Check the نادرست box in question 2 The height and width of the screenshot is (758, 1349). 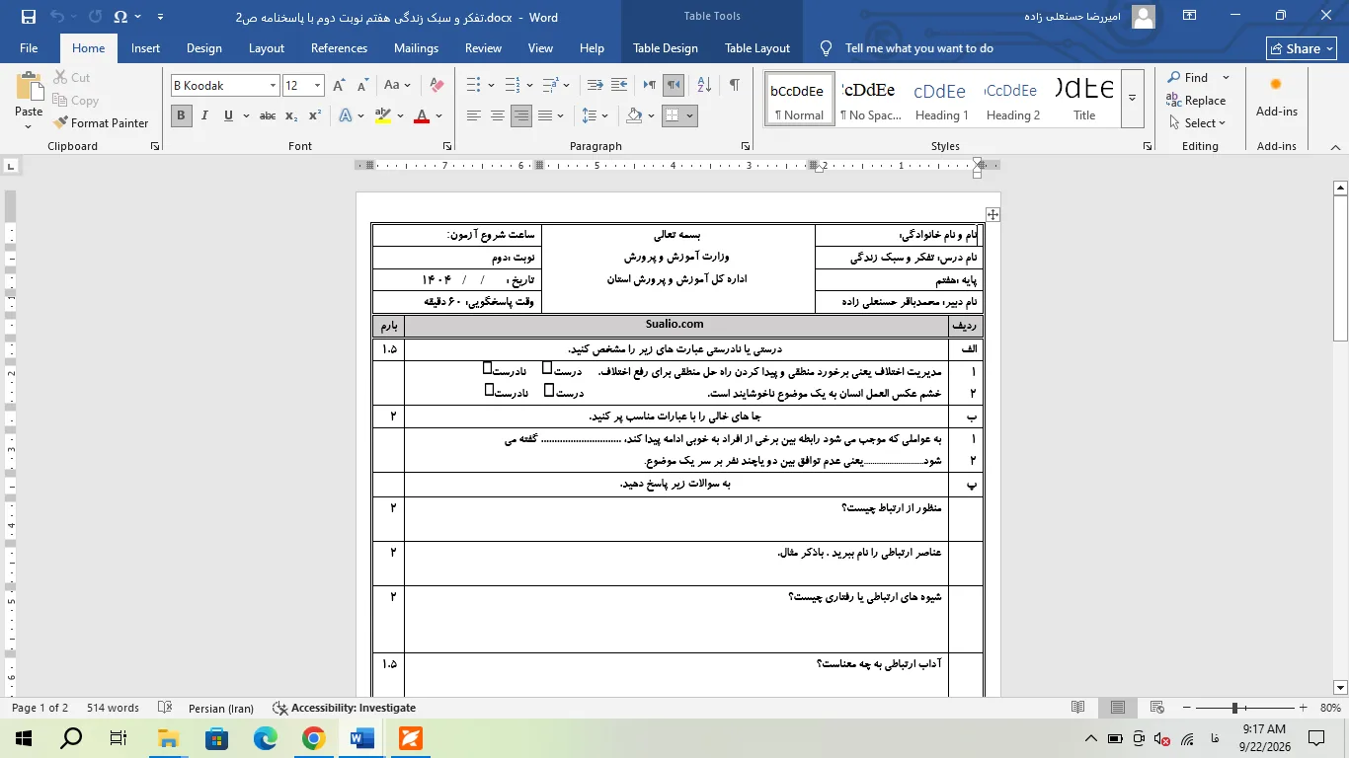(490, 390)
